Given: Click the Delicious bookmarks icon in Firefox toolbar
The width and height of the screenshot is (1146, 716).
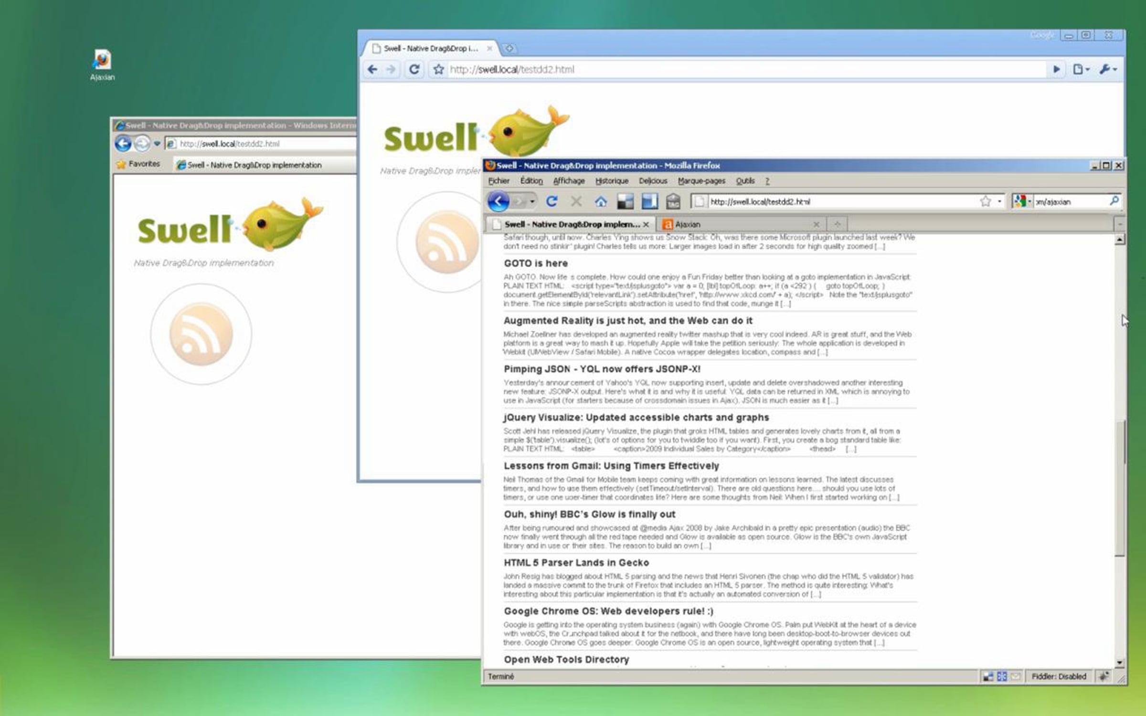Looking at the screenshot, I should pos(625,202).
